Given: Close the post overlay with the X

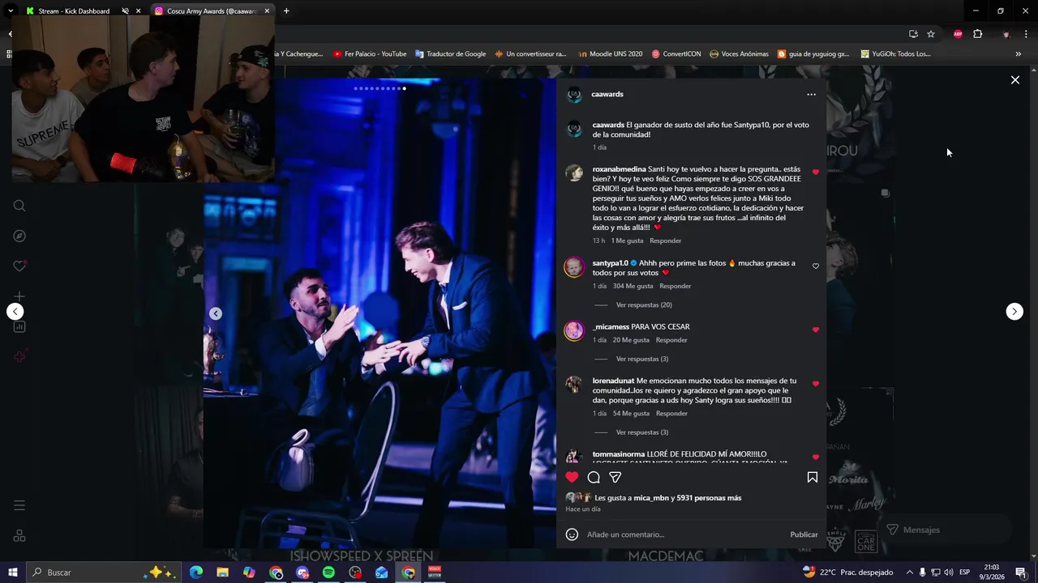Looking at the screenshot, I should (1014, 79).
